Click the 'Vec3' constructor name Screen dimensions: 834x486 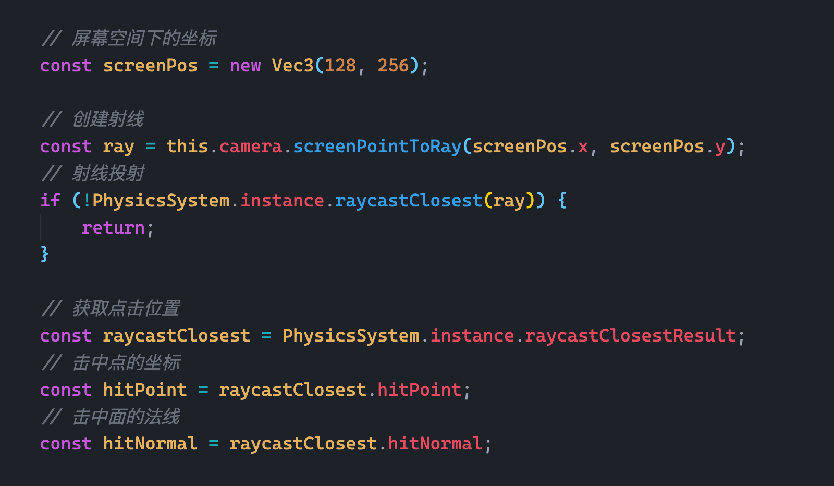(x=292, y=66)
